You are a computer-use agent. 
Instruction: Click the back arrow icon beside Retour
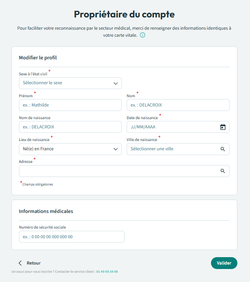click(20, 263)
